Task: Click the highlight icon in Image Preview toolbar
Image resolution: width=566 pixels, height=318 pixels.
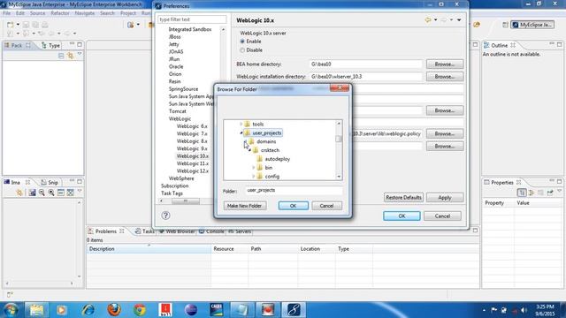Action: [x=19, y=193]
